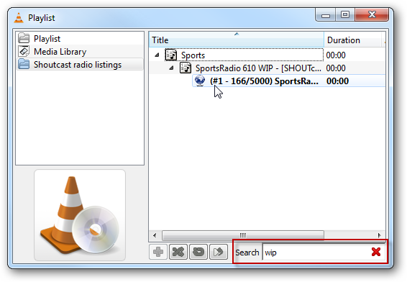This screenshot has height=282, width=407.
Task: Collapse the Sports tree node
Action: click(157, 55)
